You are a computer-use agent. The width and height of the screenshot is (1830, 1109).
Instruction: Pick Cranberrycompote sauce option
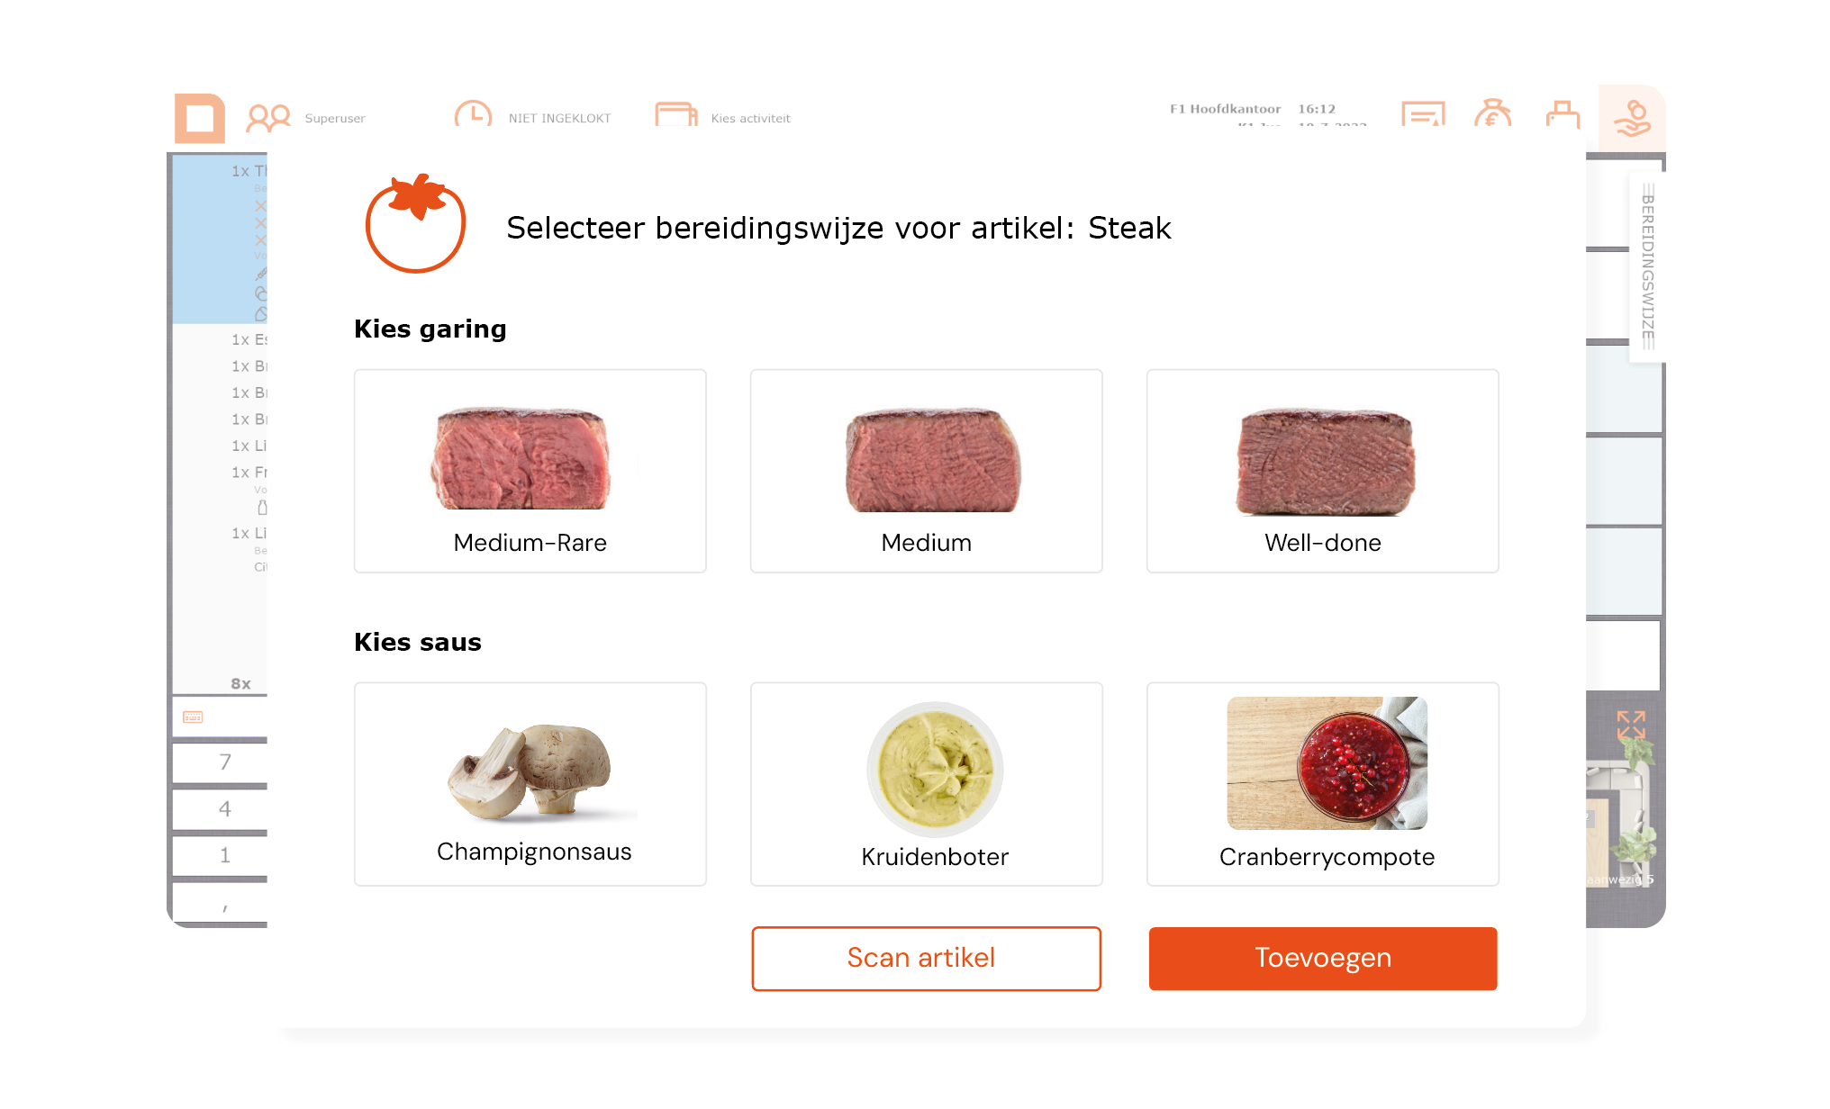(x=1322, y=784)
